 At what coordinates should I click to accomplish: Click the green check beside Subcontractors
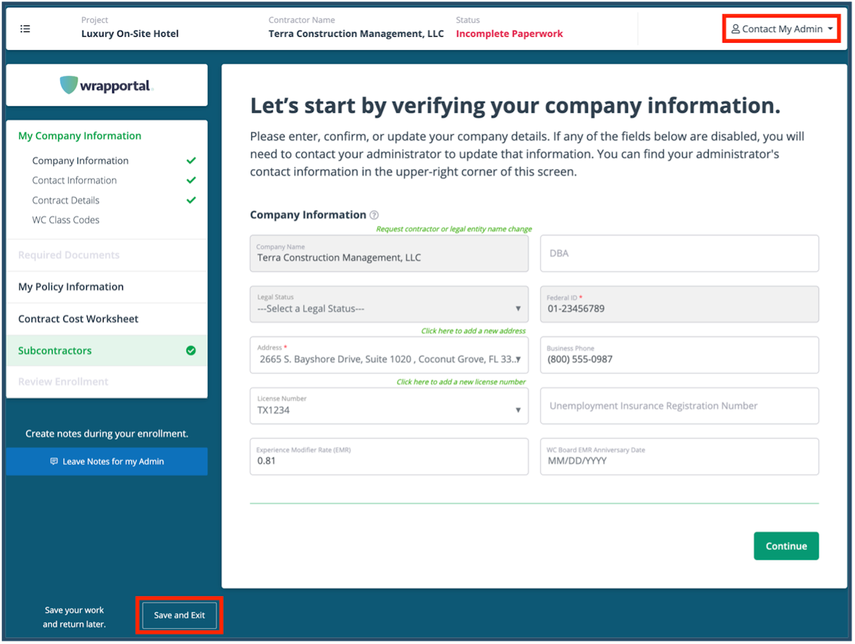(x=191, y=351)
